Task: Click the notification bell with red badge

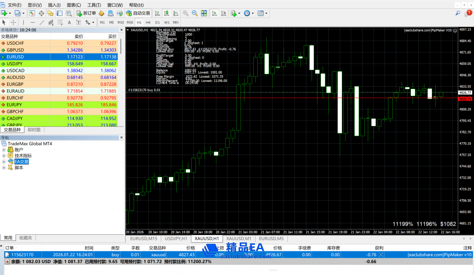Action: (x=468, y=13)
